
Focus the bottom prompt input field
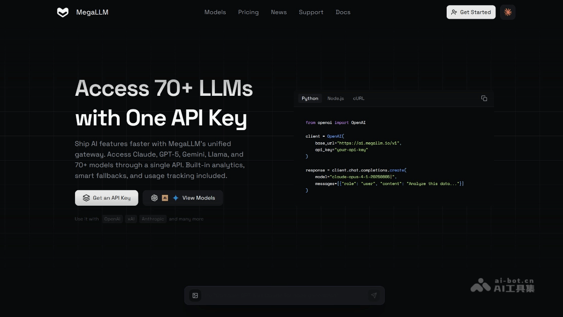point(284,295)
